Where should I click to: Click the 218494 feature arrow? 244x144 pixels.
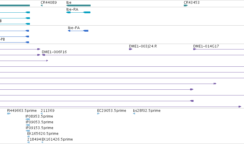(28, 142)
